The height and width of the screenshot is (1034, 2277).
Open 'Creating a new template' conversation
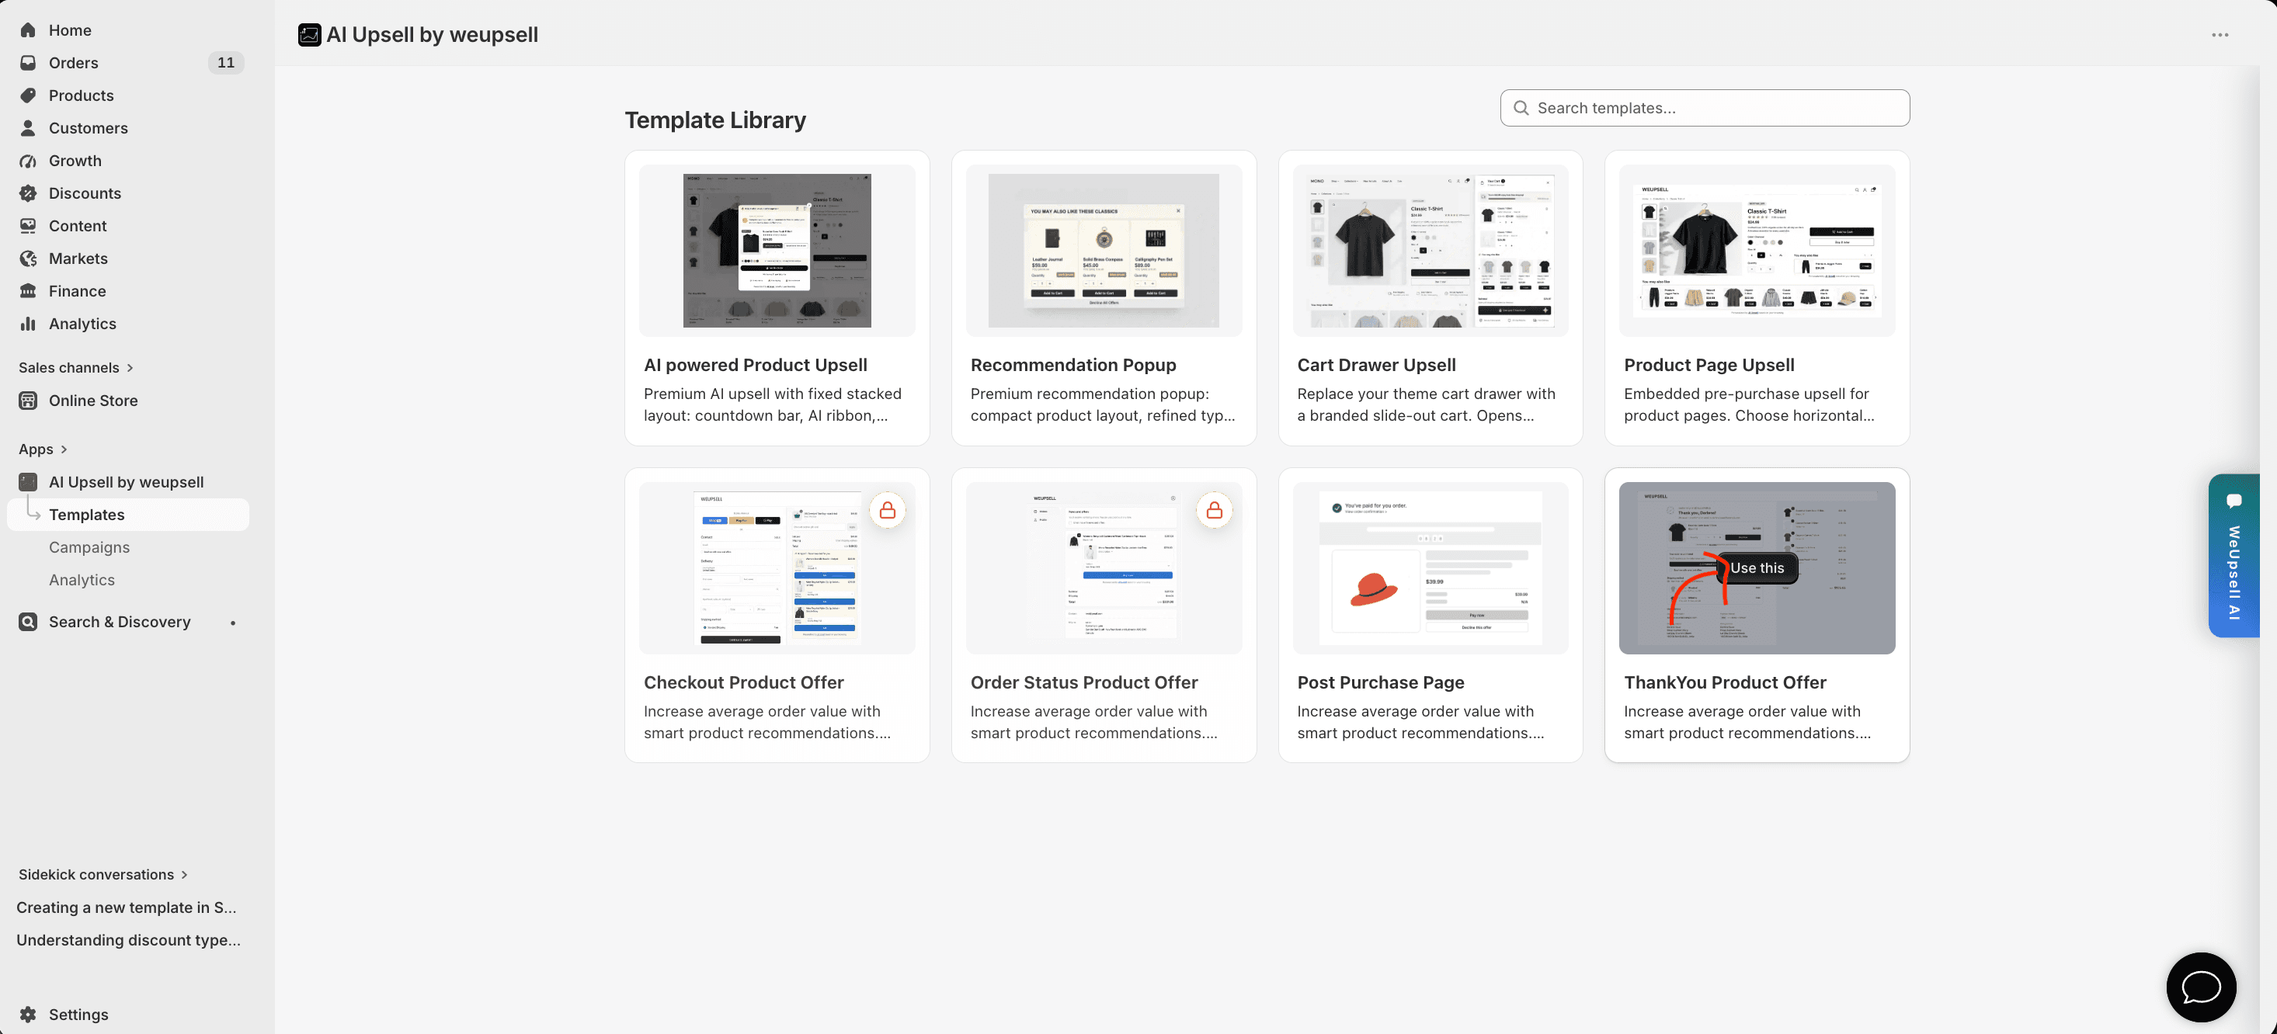pyautogui.click(x=127, y=907)
